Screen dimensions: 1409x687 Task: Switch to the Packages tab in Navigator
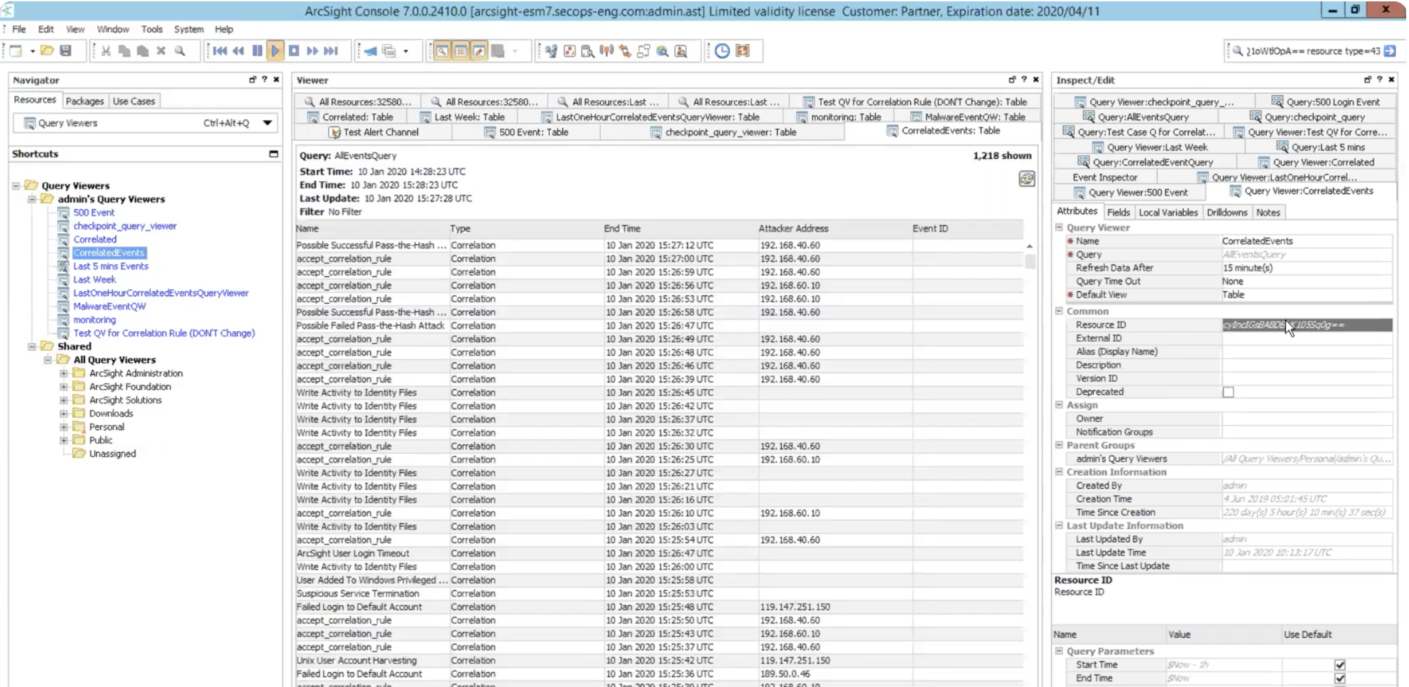click(84, 101)
